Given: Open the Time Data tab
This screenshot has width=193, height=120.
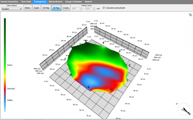Looking at the screenshot, I should point(26,2).
